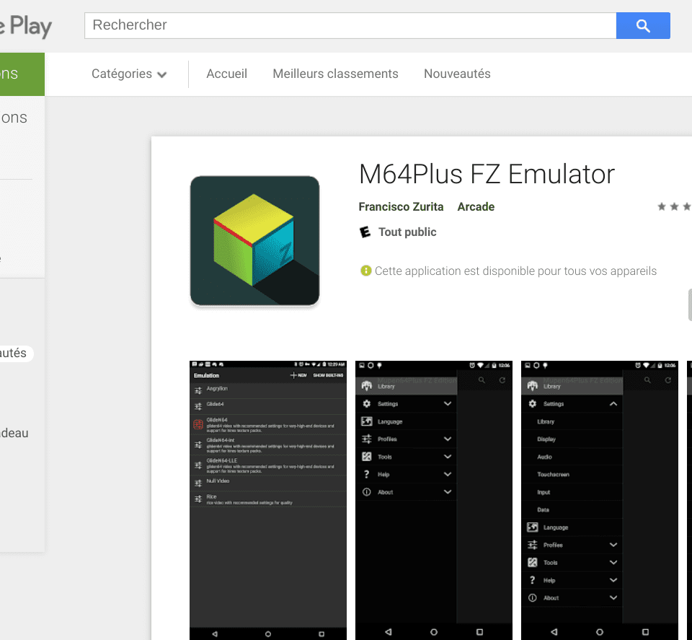
Task: Click 'Cette application est disponible' device text
Action: pos(515,271)
